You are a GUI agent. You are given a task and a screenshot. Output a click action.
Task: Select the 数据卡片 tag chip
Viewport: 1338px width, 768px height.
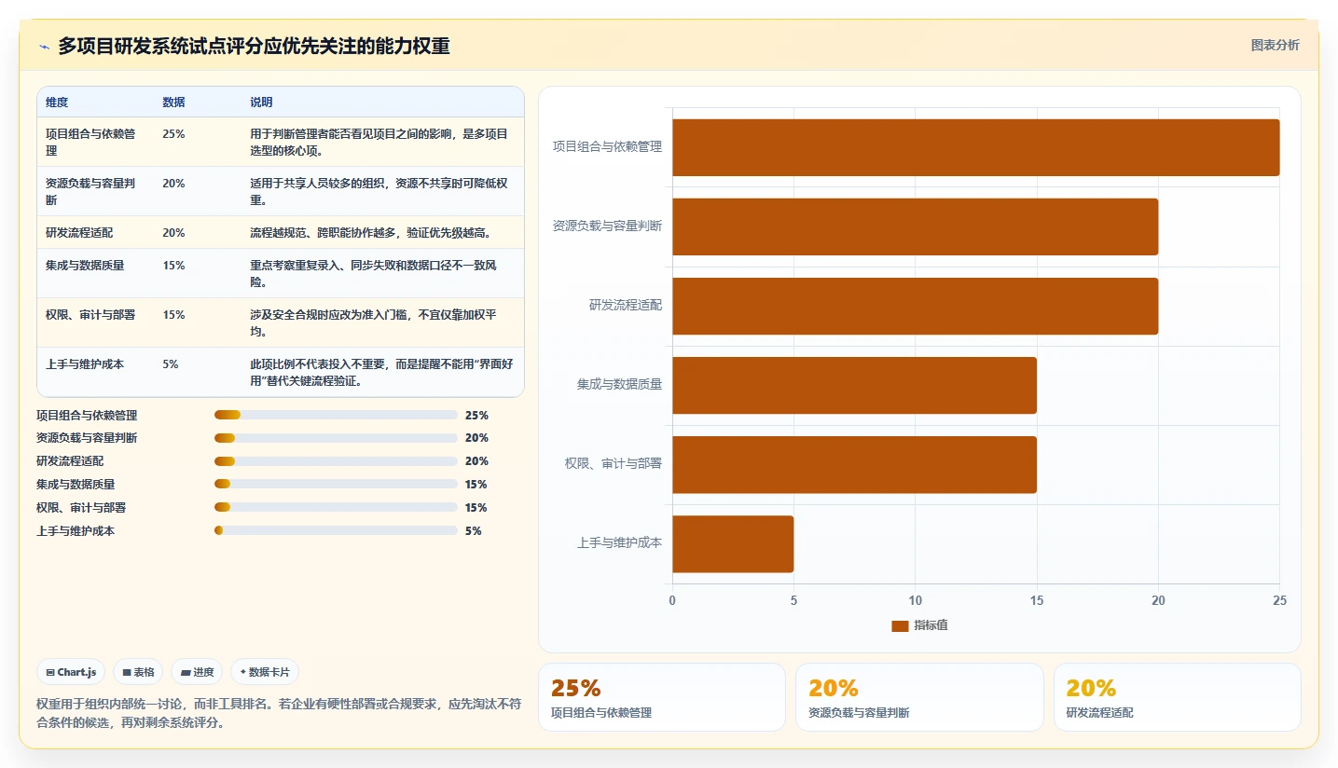[x=265, y=672]
